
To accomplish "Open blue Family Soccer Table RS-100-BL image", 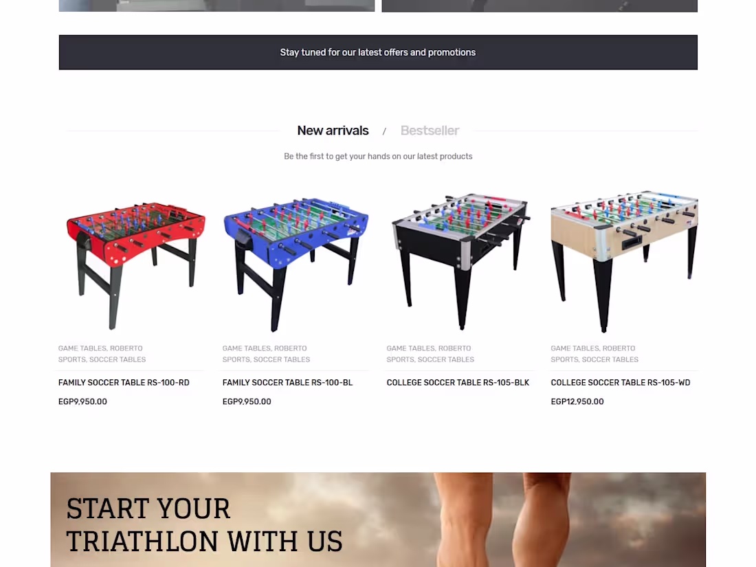I will (296, 261).
